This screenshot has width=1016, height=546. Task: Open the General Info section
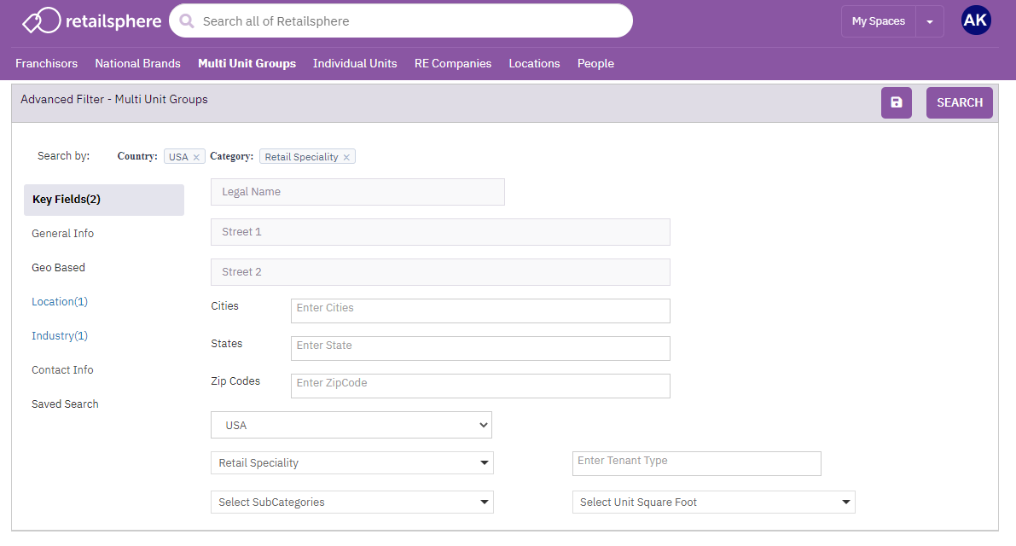63,233
